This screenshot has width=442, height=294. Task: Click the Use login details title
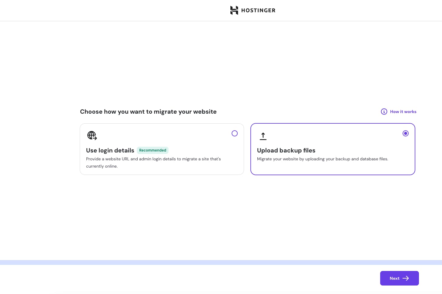tap(110, 150)
